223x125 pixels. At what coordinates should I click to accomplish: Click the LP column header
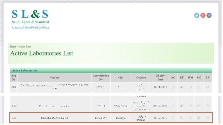(207, 78)
